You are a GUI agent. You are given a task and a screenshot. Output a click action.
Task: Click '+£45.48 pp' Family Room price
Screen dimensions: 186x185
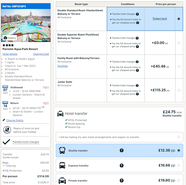click(x=160, y=66)
